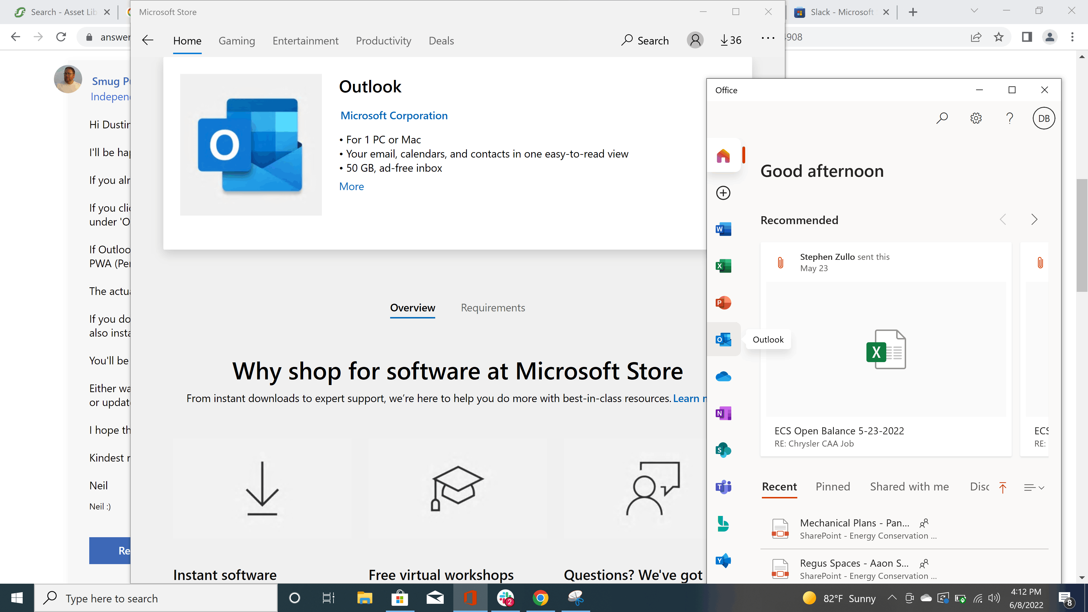Click the Upload arrow in Office

(x=1003, y=487)
